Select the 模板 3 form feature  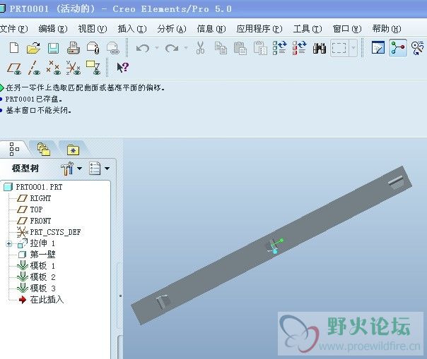(36, 288)
